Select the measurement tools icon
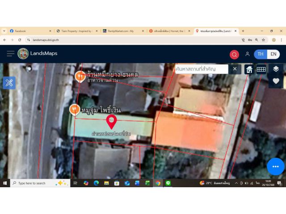Viewport: 286px width, 214px height. [x=9, y=82]
